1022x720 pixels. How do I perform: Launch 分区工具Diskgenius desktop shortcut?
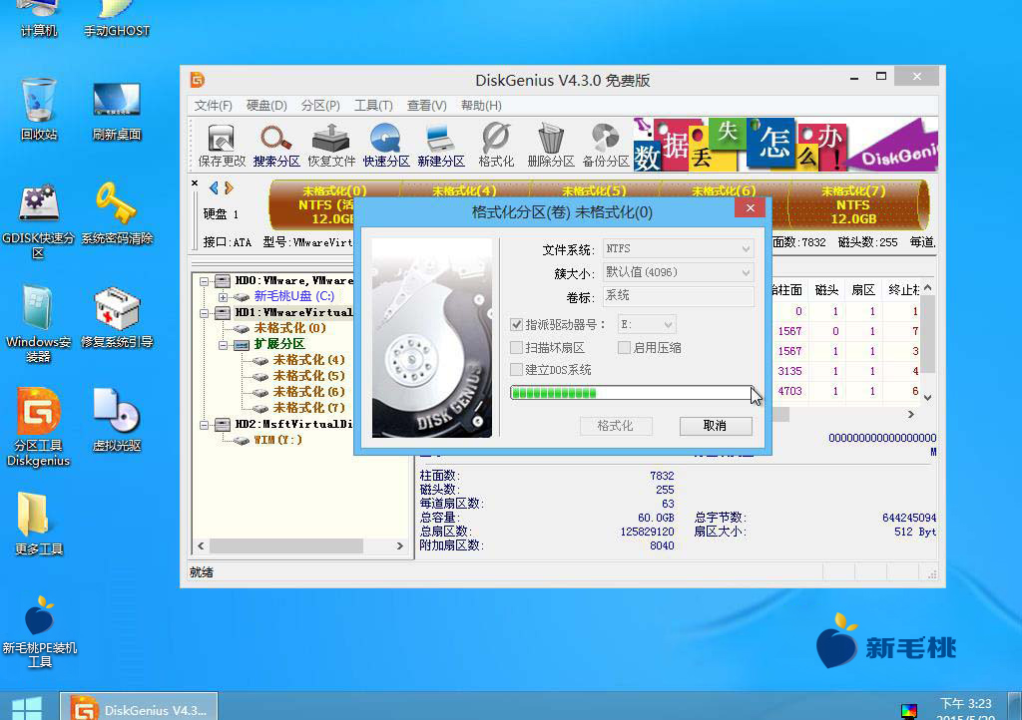39,427
